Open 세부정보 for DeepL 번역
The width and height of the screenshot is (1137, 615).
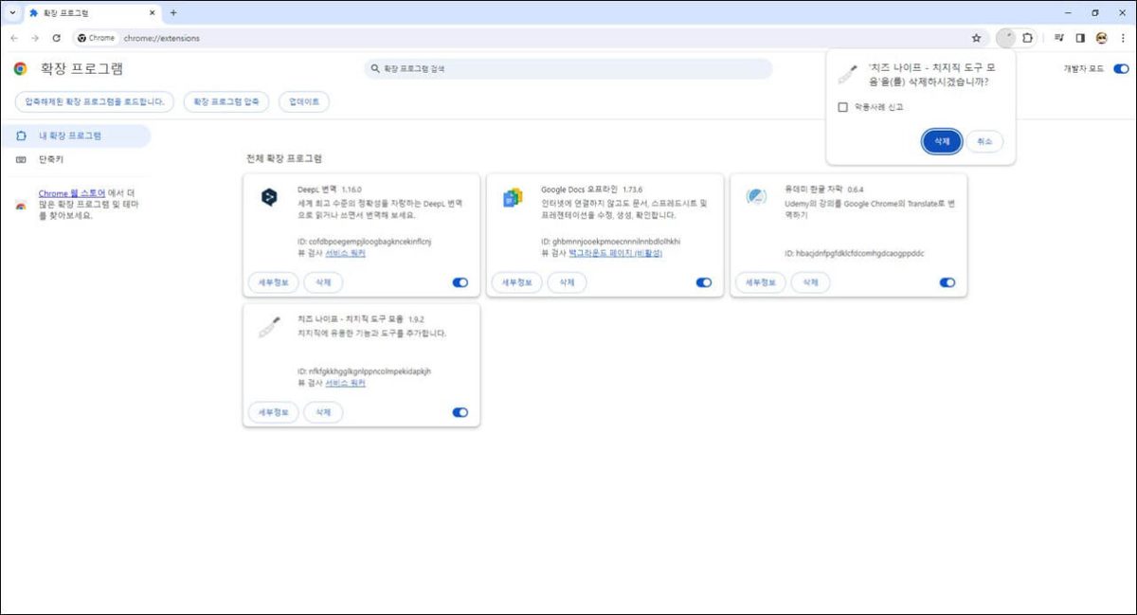coord(273,282)
